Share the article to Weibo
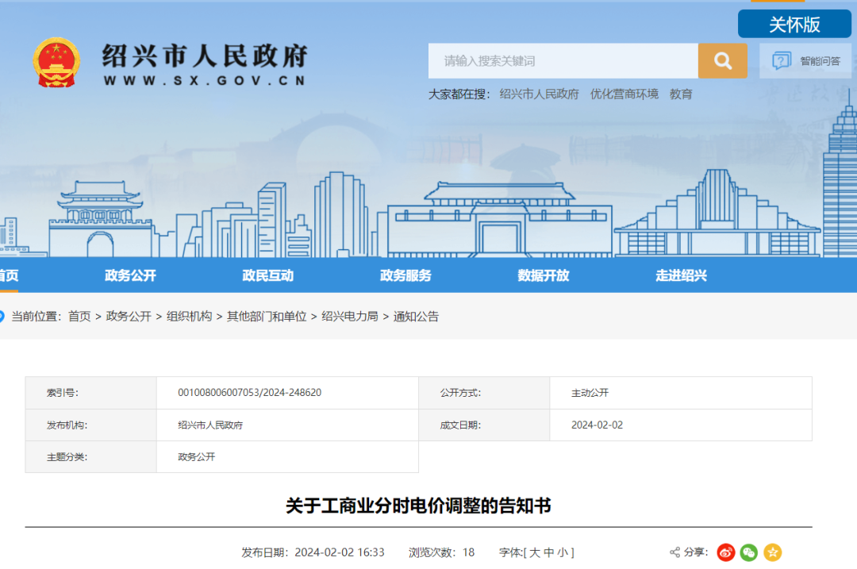 click(724, 552)
